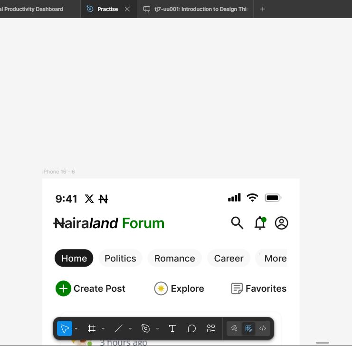The height and width of the screenshot is (346, 352).
Task: Click the notification bell icon
Action: click(x=260, y=223)
